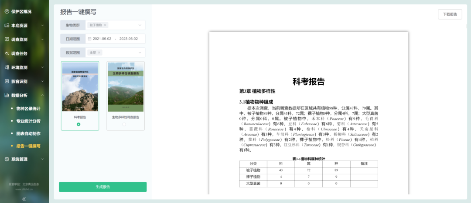Click the 生成报告 button

pos(103,187)
